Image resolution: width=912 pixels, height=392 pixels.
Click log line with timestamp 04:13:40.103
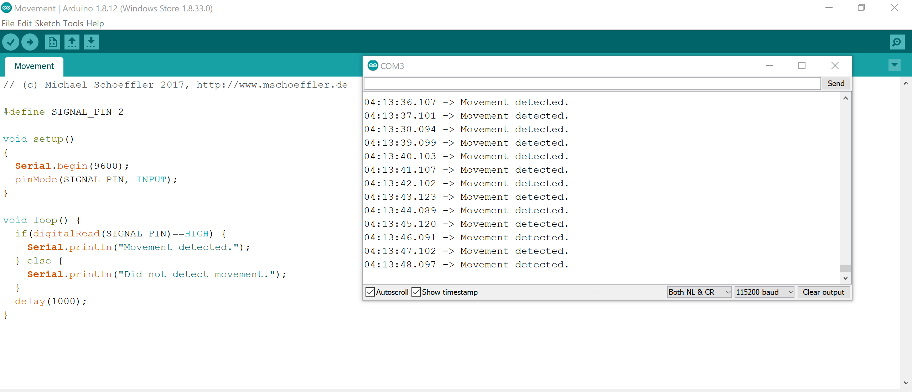(466, 156)
